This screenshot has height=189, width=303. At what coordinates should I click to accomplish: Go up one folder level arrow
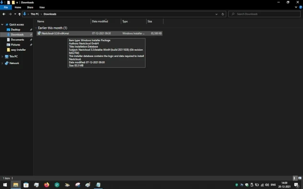(20, 14)
